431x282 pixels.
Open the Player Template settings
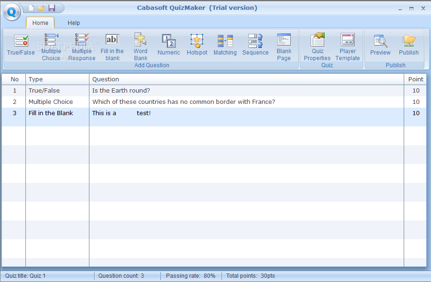point(347,46)
